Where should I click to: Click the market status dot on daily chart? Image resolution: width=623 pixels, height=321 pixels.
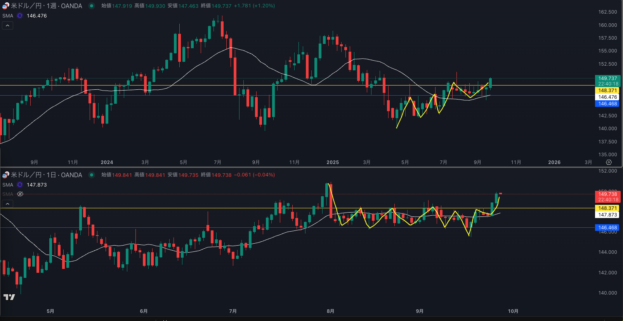pos(92,175)
